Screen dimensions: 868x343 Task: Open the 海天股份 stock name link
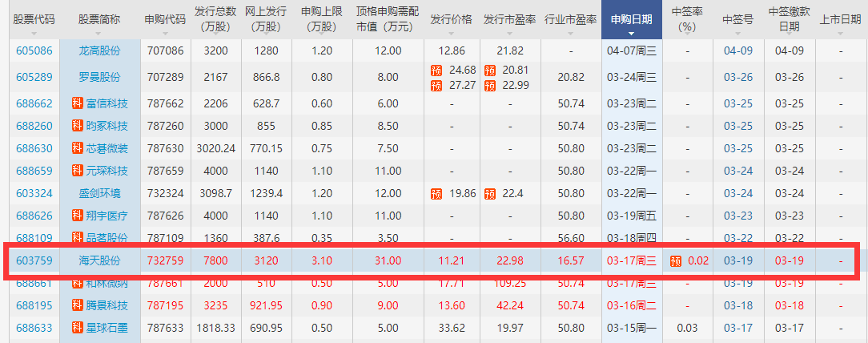click(x=99, y=260)
